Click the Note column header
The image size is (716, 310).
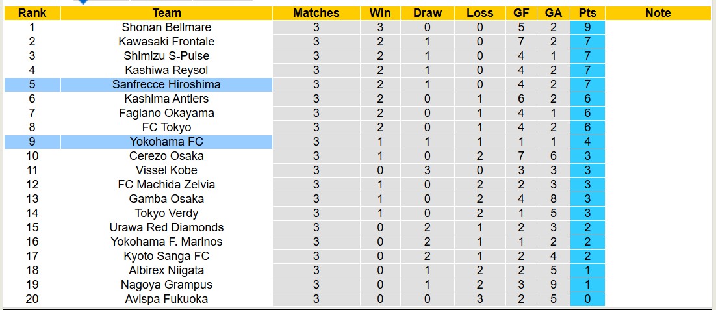[658, 13]
